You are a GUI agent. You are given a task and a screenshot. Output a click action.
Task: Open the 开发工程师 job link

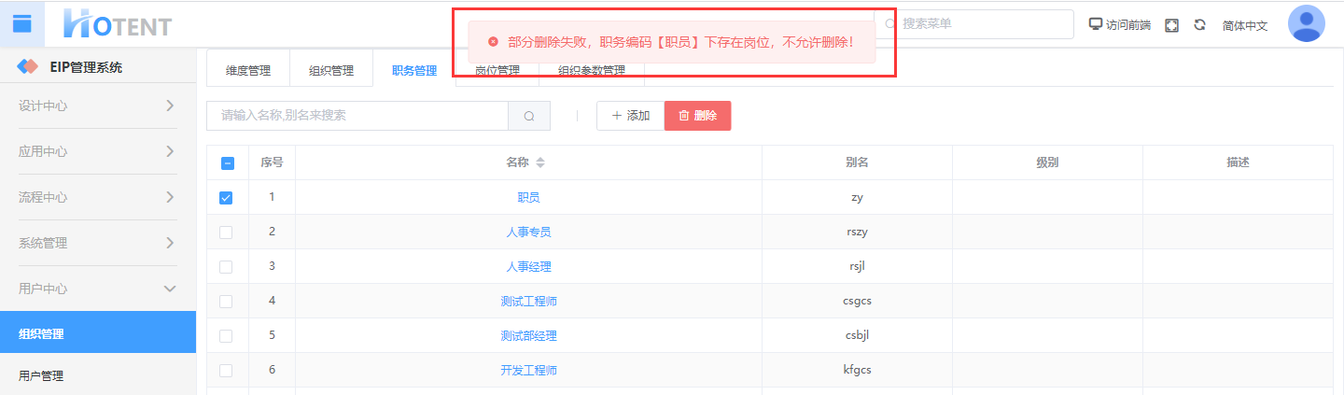(x=528, y=371)
